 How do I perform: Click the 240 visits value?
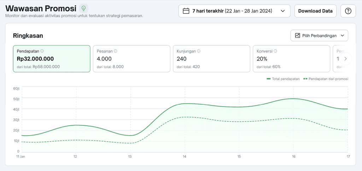[x=182, y=59]
